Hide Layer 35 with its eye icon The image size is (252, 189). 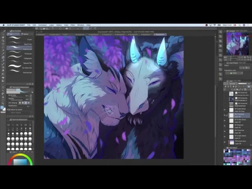pos(225,115)
